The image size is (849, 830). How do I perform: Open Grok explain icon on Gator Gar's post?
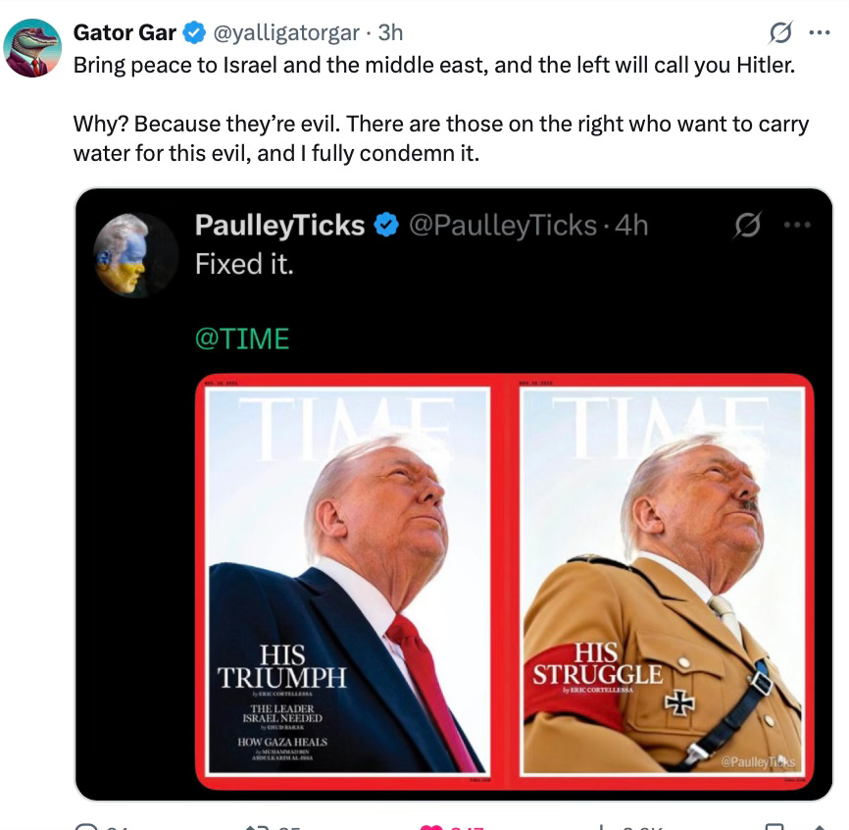click(x=780, y=32)
